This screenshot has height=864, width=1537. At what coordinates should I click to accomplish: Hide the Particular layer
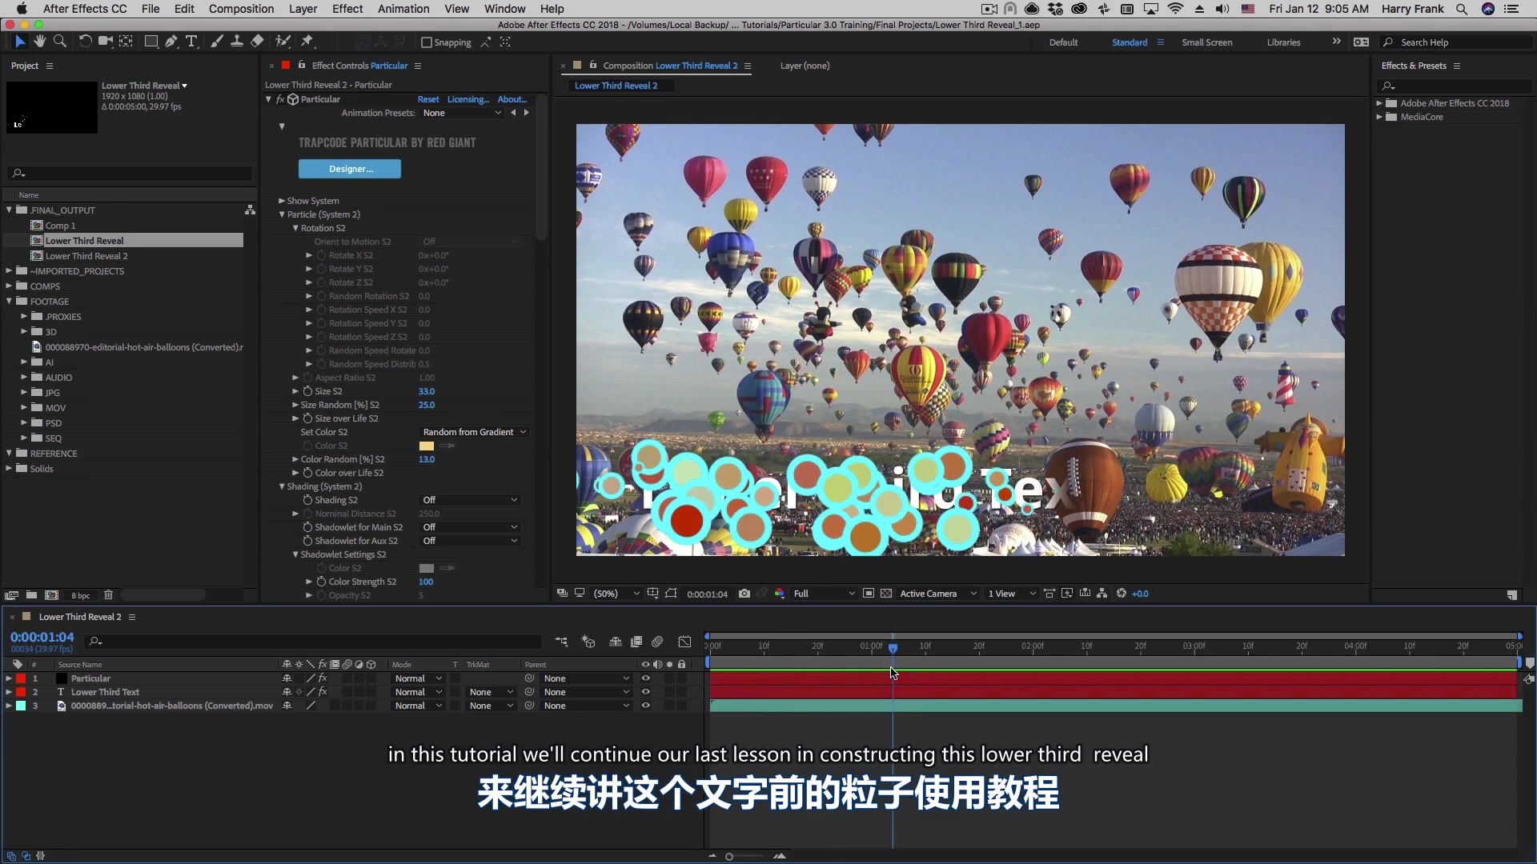point(645,678)
